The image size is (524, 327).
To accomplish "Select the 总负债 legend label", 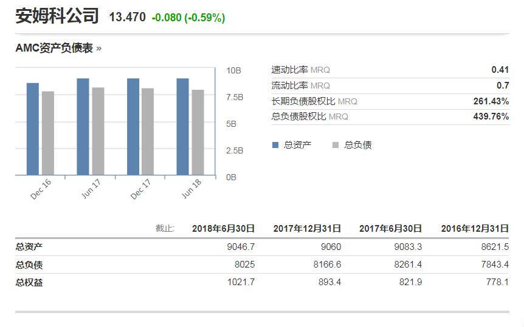I will coord(358,145).
